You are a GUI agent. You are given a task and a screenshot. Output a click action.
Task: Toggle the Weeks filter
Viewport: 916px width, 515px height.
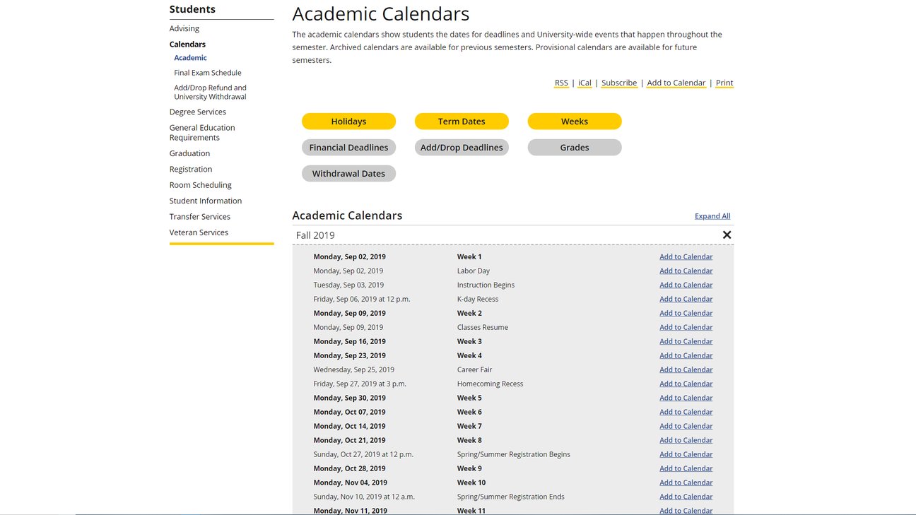click(575, 122)
